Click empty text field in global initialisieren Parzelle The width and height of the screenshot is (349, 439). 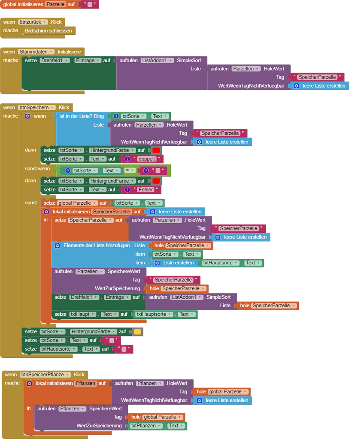coord(90,5)
